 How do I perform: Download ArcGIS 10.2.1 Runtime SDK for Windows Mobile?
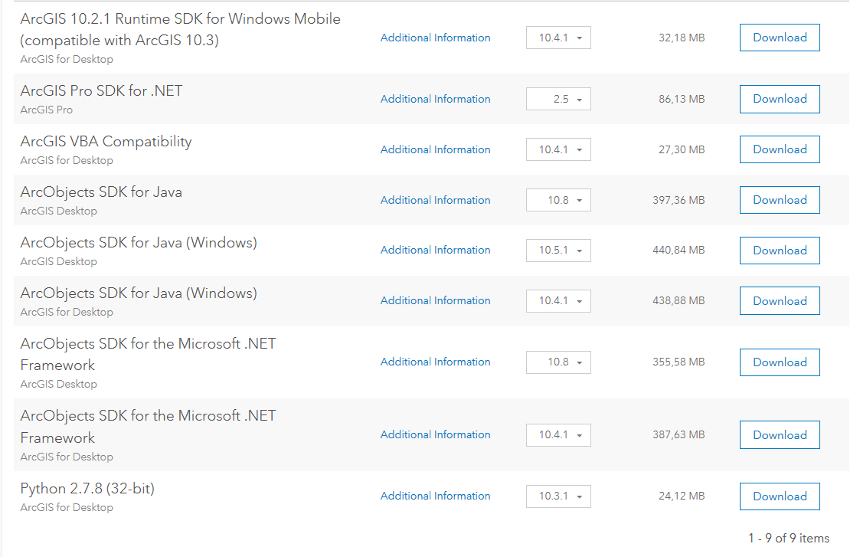point(780,38)
